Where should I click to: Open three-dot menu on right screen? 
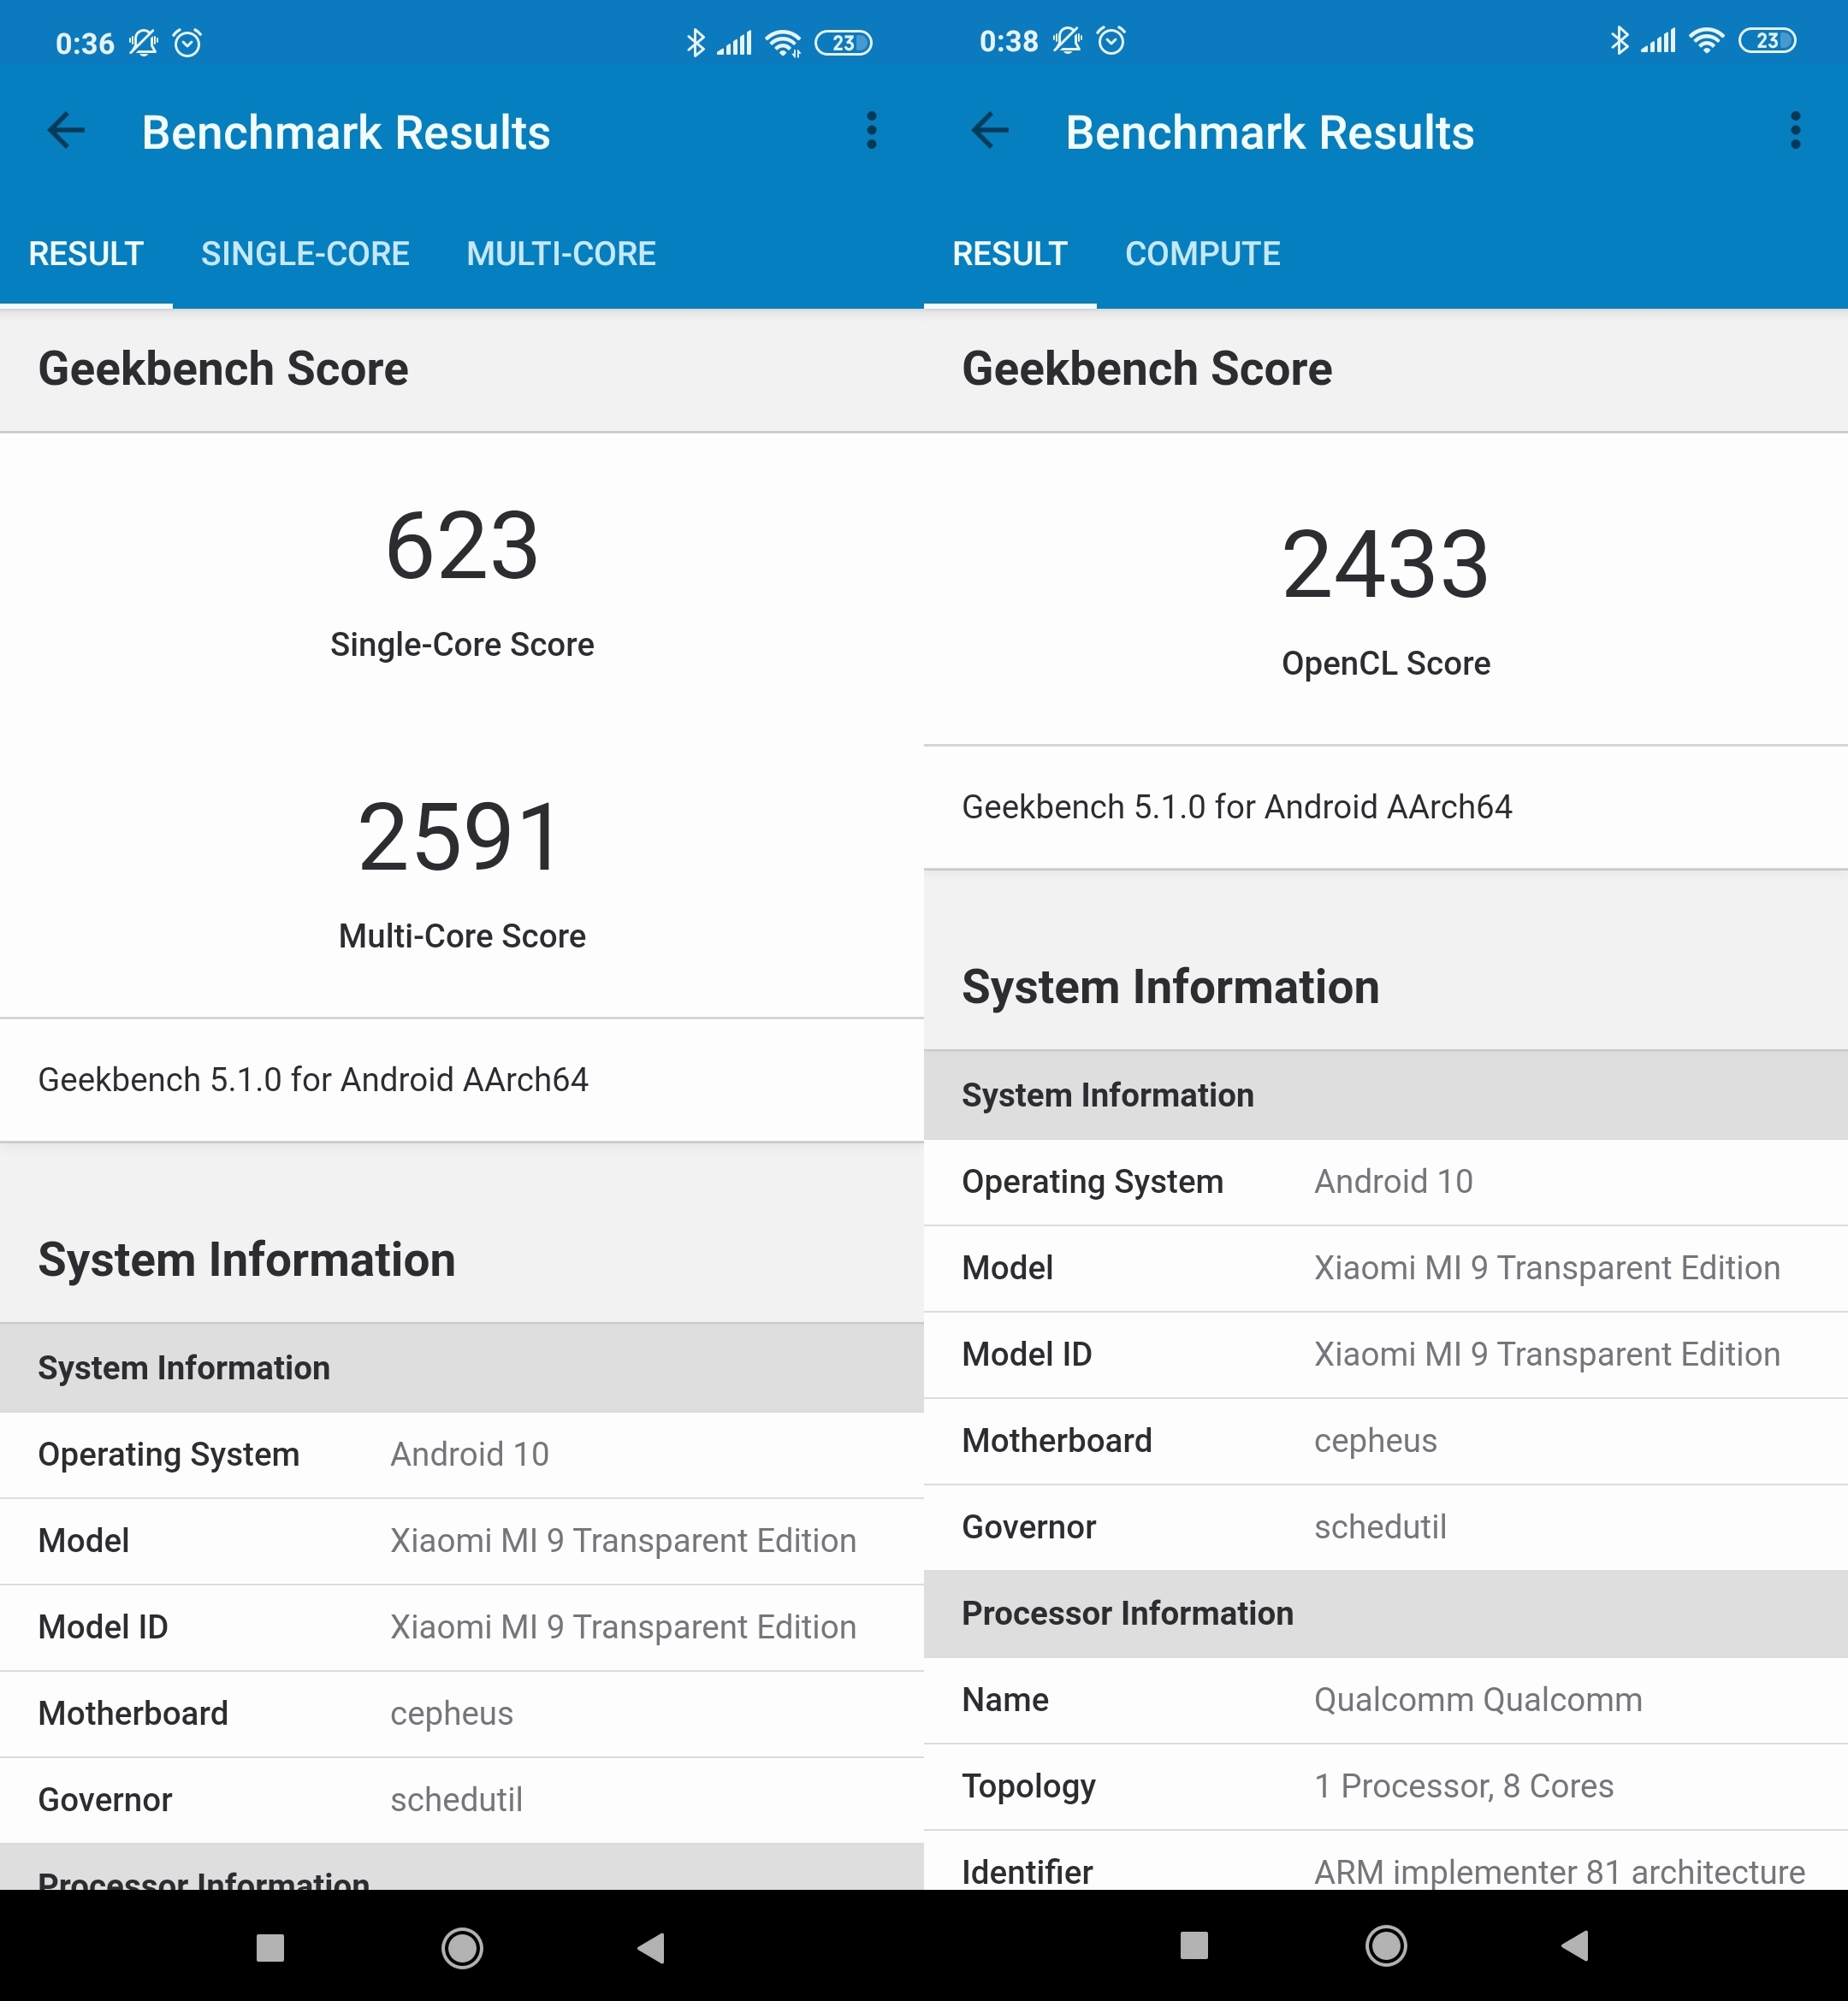(1795, 131)
